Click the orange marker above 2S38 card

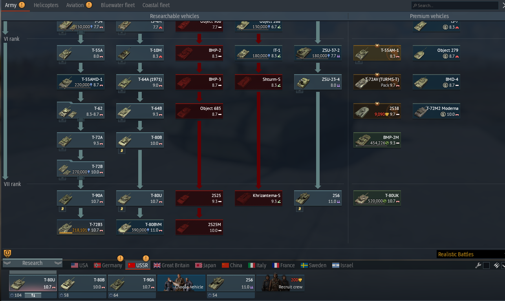[x=377, y=104]
